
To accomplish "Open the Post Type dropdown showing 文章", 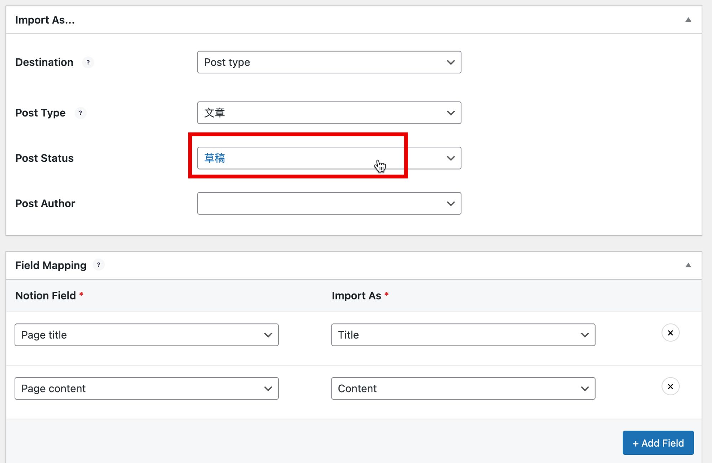I will 329,113.
